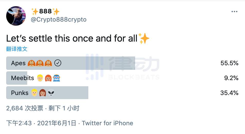Click the 35.4% Punks result percentage
This screenshot has width=245, height=134.
[229, 93]
